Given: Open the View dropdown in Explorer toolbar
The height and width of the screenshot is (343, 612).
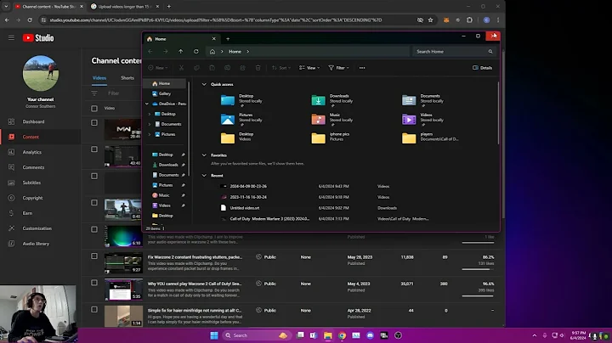Looking at the screenshot, I should coord(309,68).
